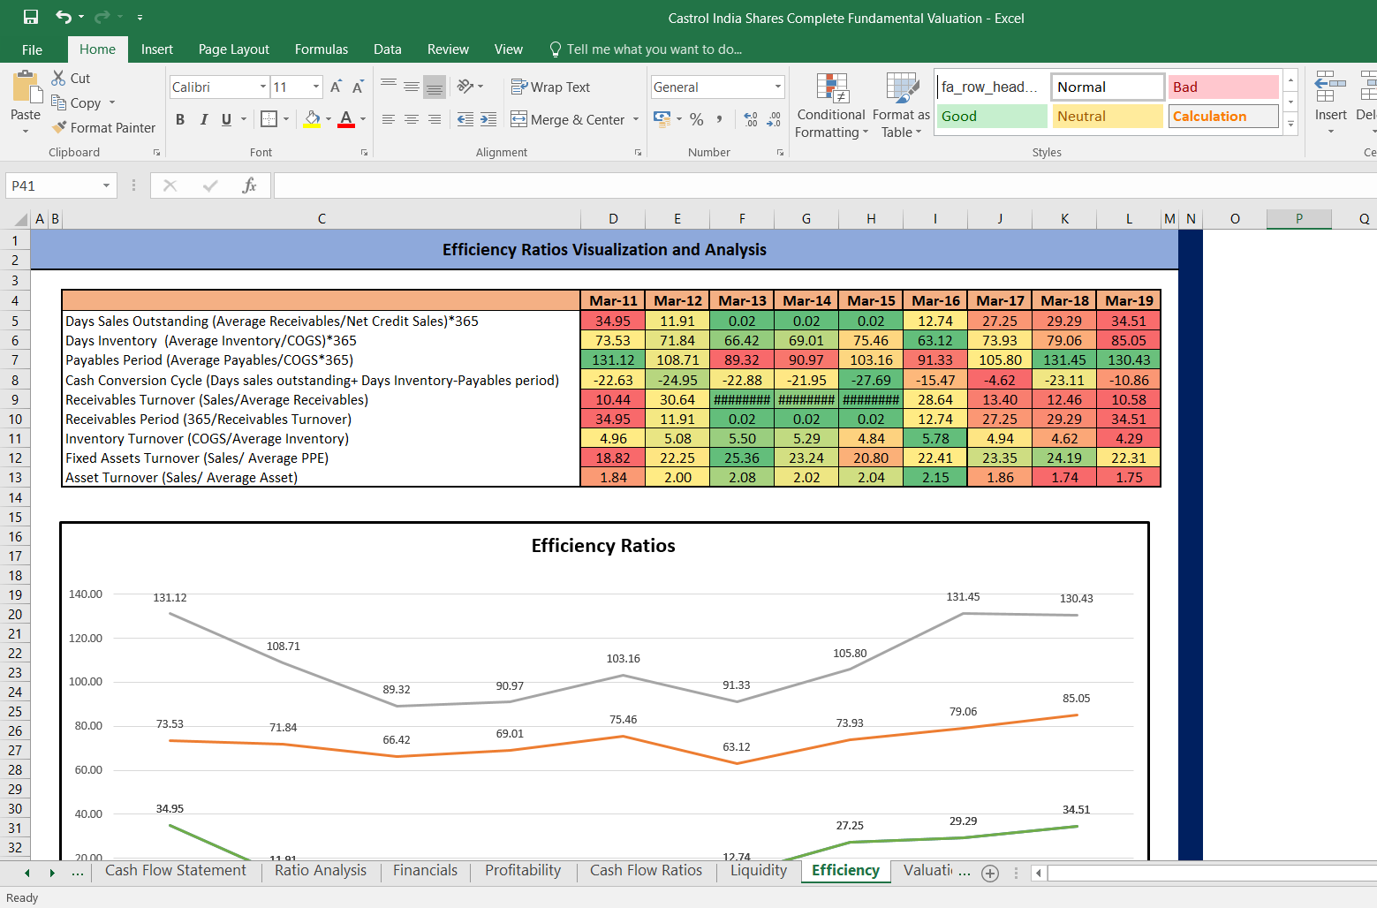Switch to Page Layout ribbon tab
Viewport: 1377px width, 908px height.
click(x=234, y=49)
